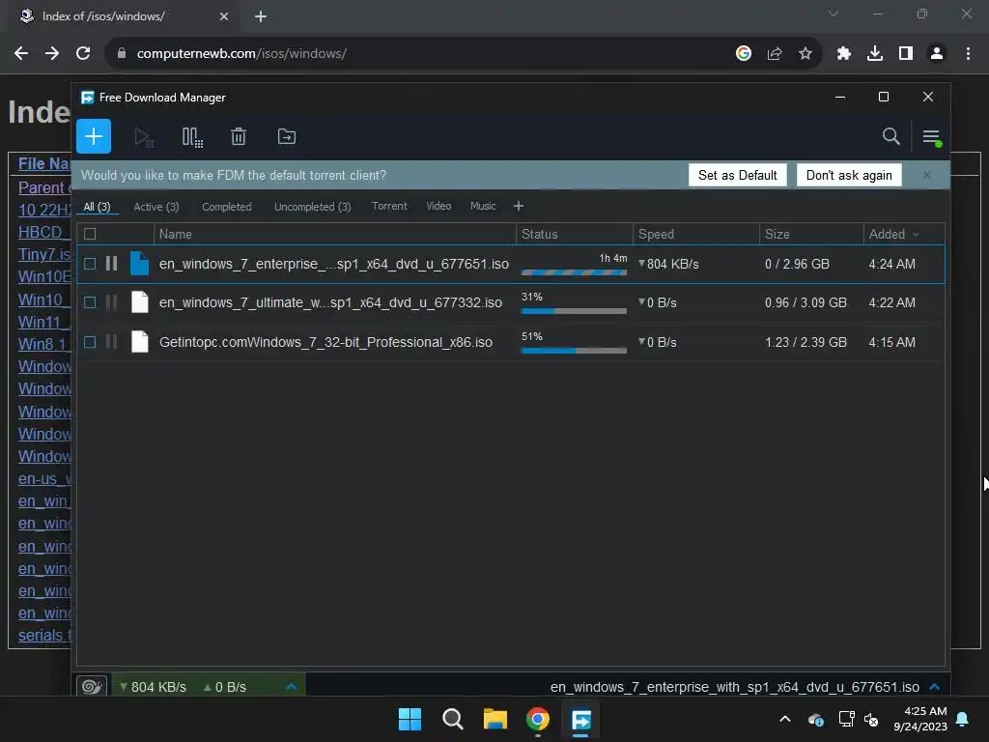The height and width of the screenshot is (742, 989).
Task: Add a new download with the plus button
Action: tap(94, 136)
